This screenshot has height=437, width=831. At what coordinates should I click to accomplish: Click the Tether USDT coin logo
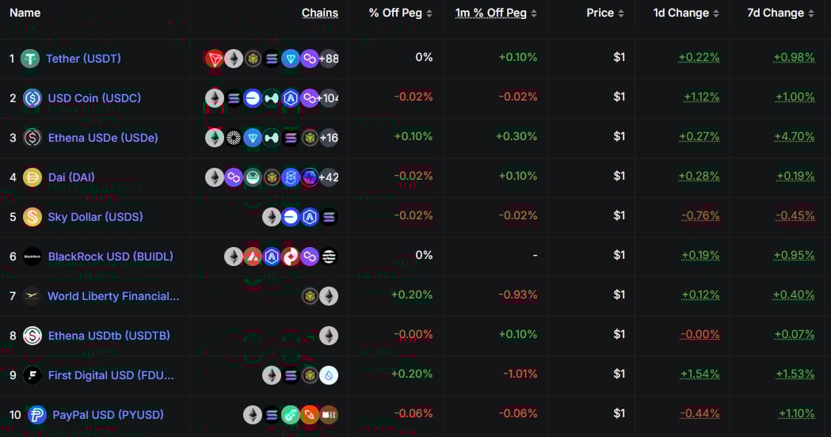(x=30, y=59)
